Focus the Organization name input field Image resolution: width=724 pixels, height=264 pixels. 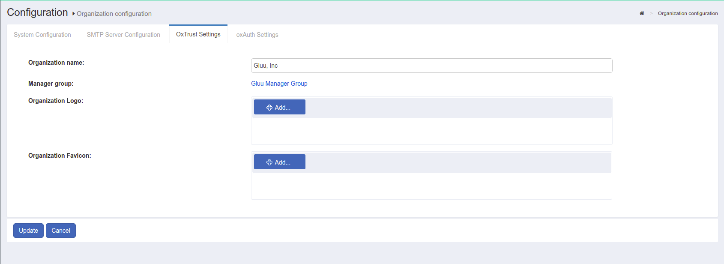click(431, 66)
